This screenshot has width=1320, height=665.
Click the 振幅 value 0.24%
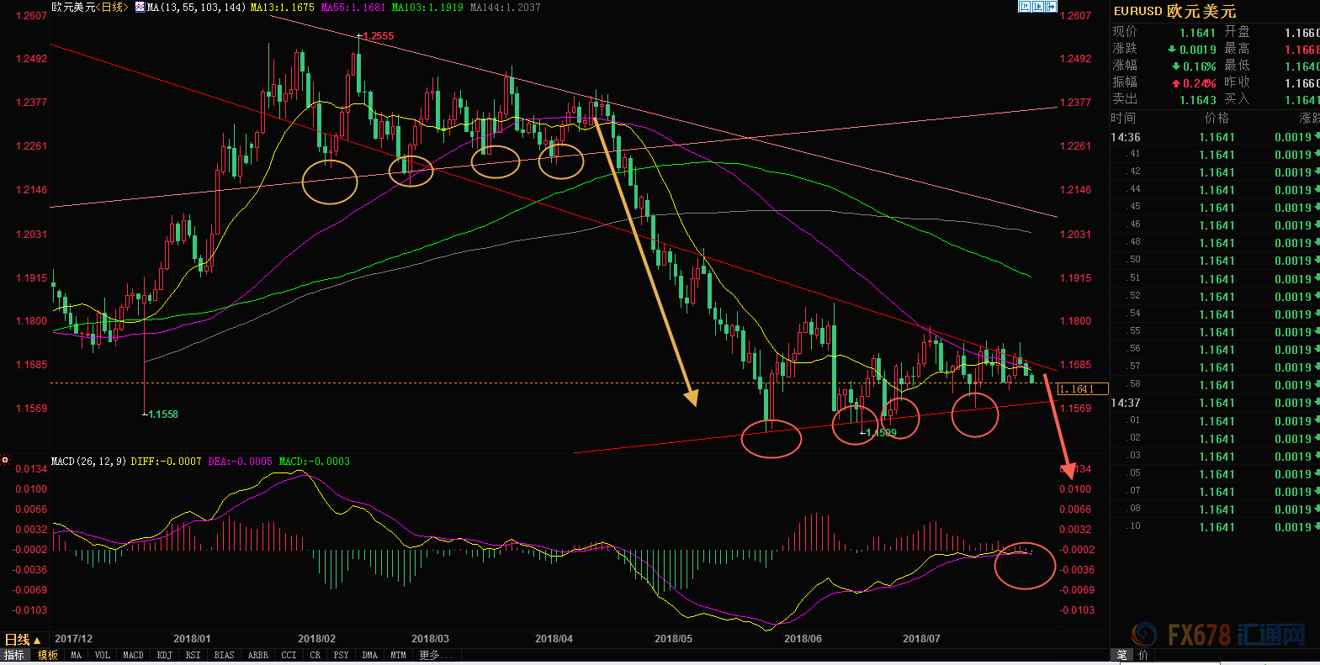pos(1199,83)
